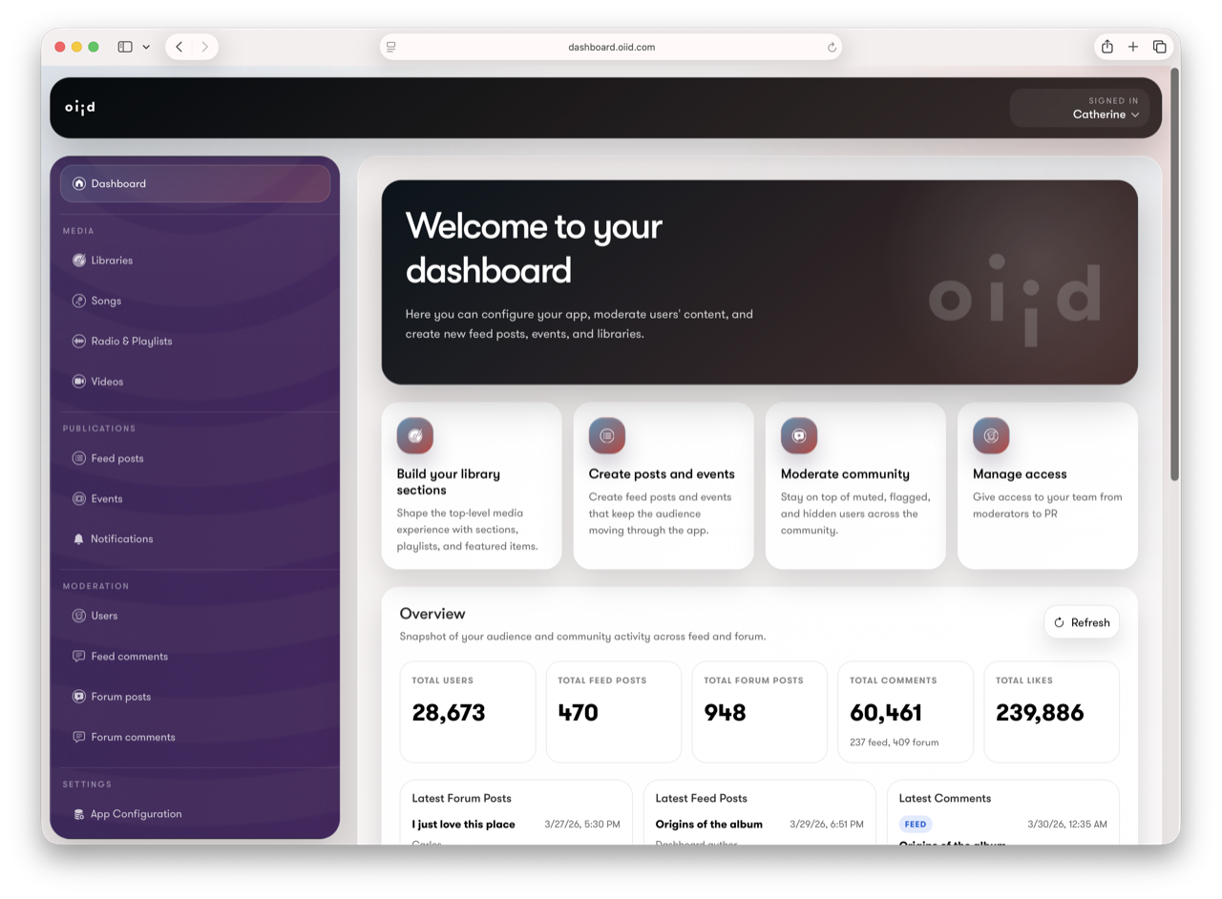
Task: Open the sidebar toggle chevron dropdown
Action: click(x=145, y=46)
